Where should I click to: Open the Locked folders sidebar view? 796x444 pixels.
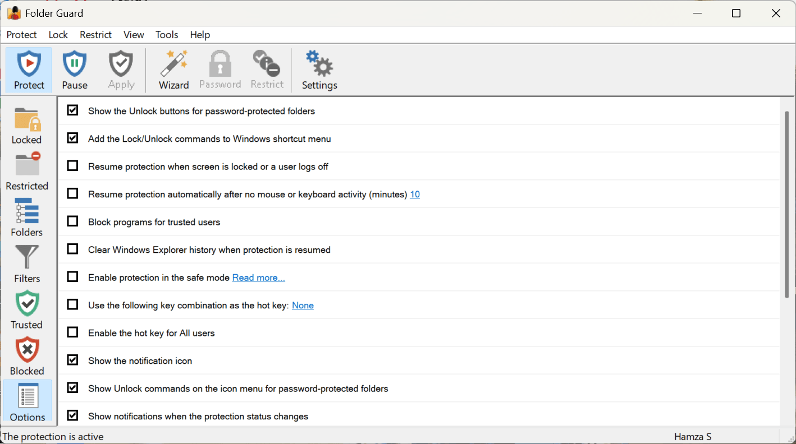27,126
